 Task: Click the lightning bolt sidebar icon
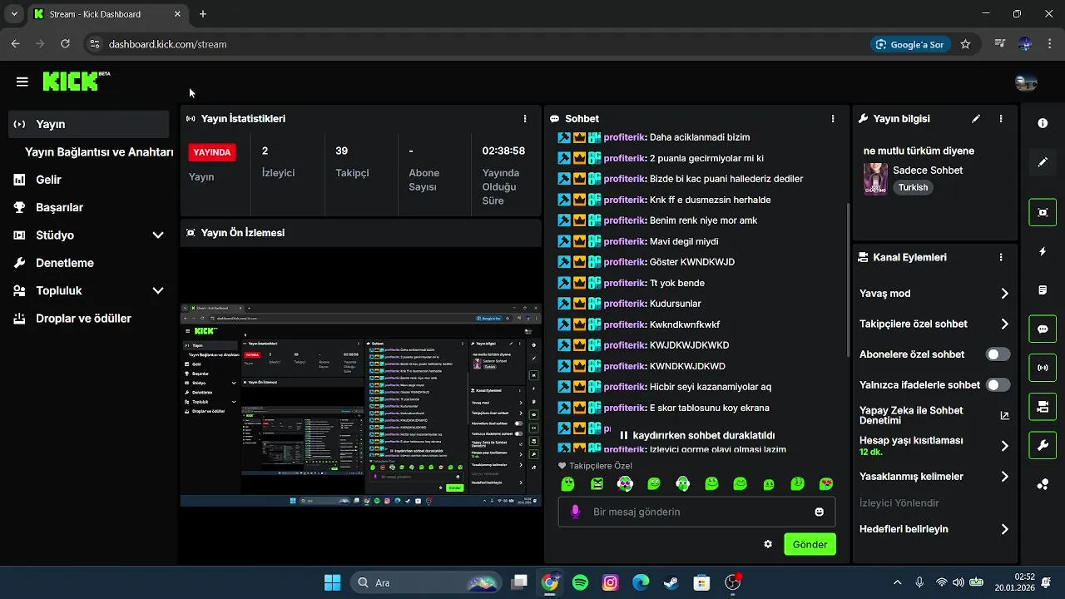coord(1043,251)
